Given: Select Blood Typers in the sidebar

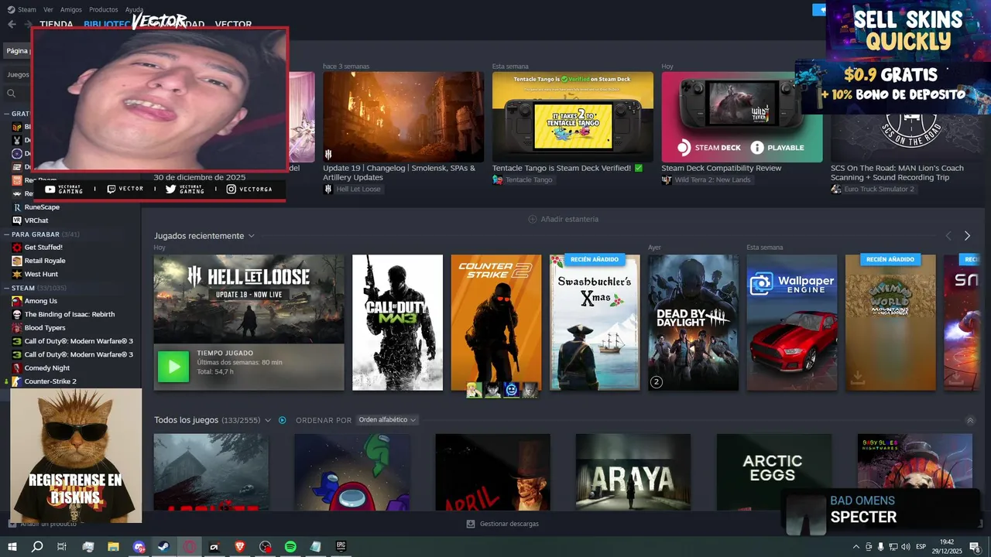Looking at the screenshot, I should pos(46,328).
